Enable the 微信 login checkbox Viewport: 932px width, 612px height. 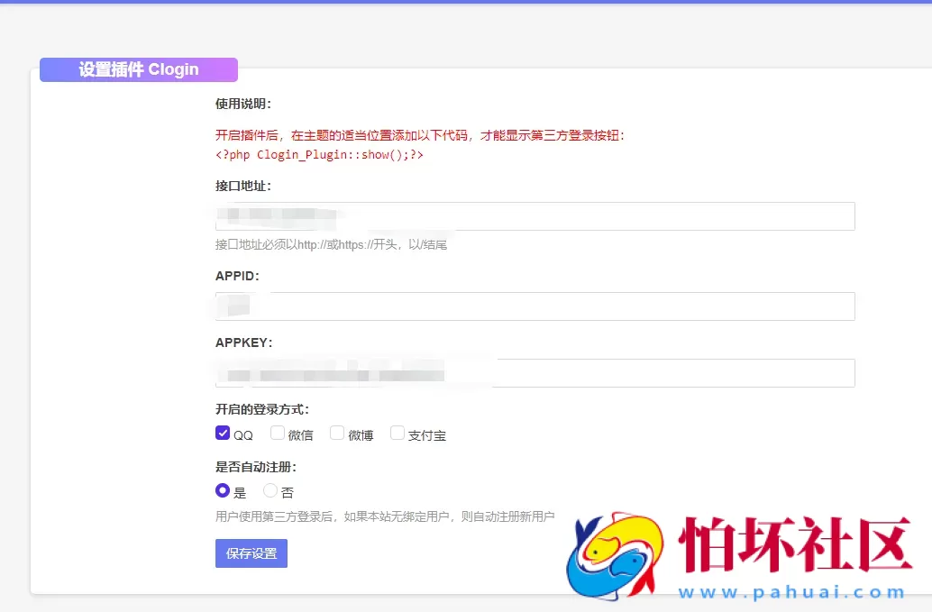pos(278,433)
